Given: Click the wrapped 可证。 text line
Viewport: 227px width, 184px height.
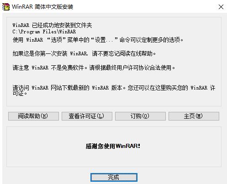Looking at the screenshot, I should click(20, 93).
